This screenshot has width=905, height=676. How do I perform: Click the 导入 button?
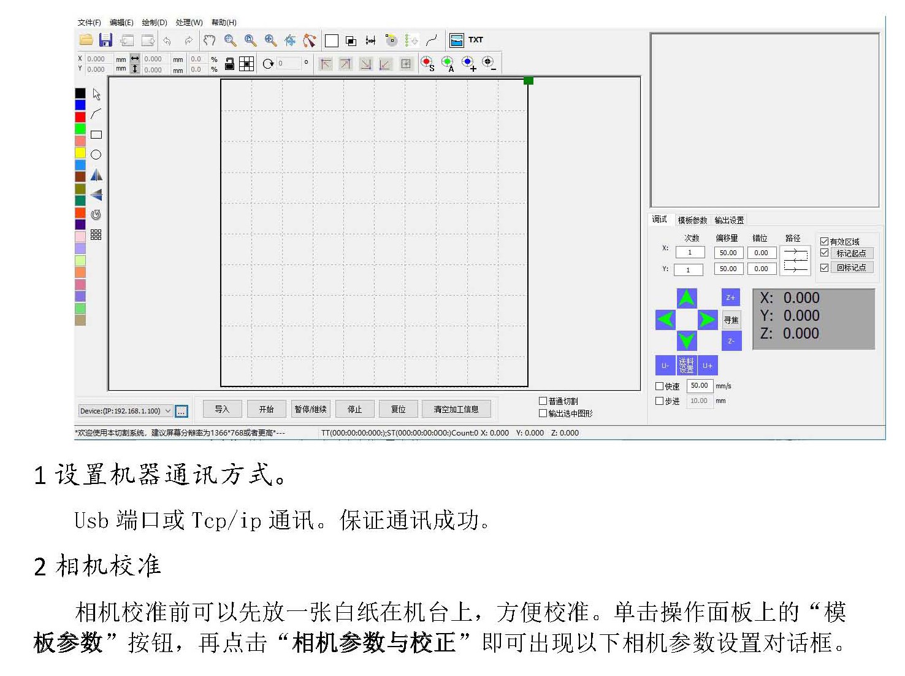pos(222,409)
